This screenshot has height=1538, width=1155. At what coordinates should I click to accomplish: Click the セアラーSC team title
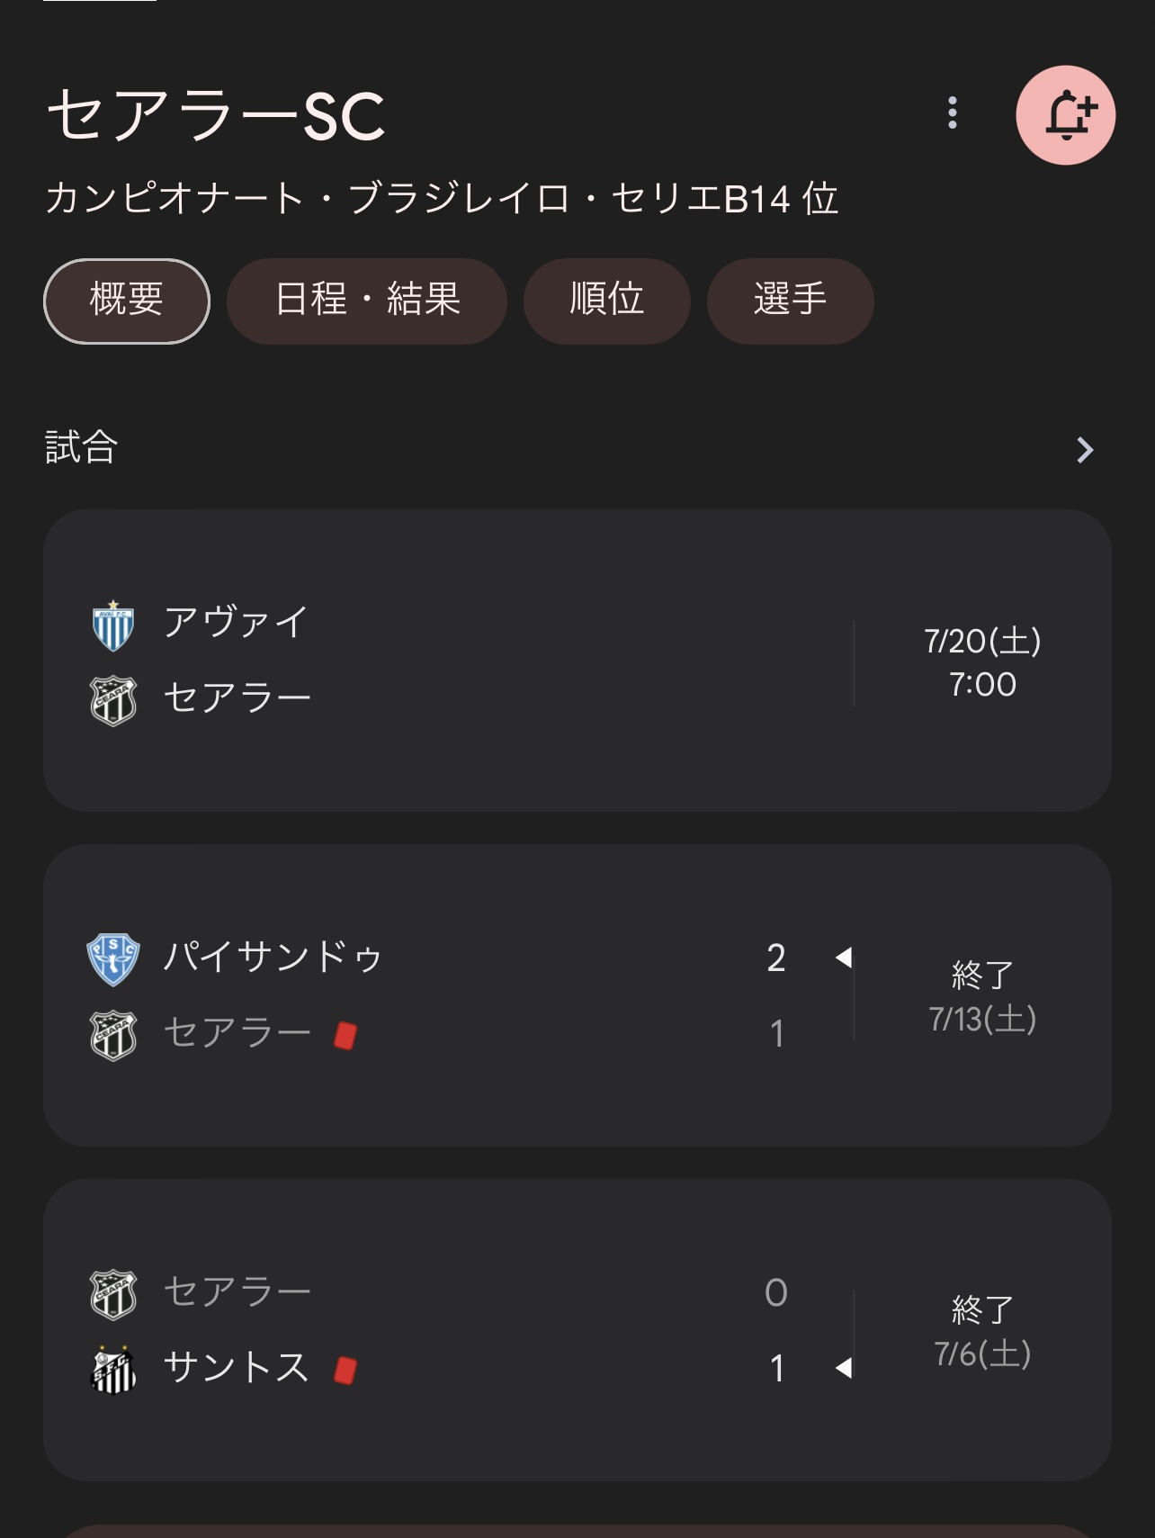pos(216,115)
